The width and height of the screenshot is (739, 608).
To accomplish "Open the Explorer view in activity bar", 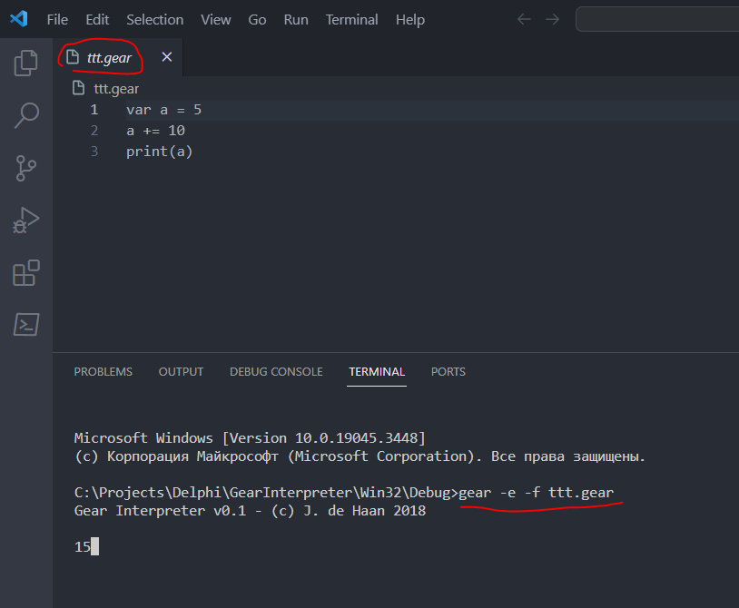I will pyautogui.click(x=26, y=63).
